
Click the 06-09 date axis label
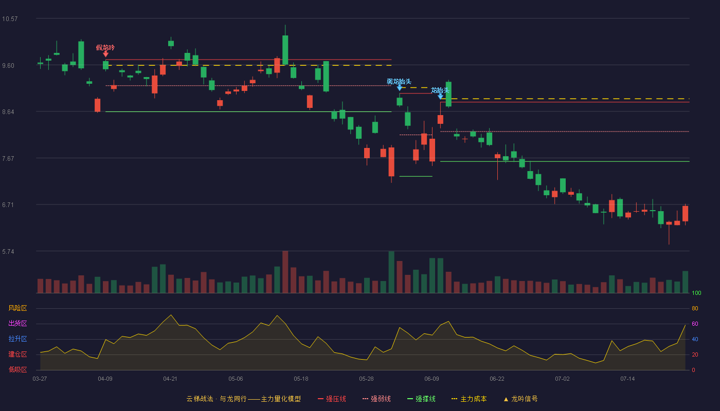(431, 379)
